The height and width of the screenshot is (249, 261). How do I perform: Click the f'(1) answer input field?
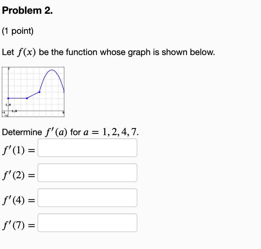pyautogui.click(x=87, y=148)
